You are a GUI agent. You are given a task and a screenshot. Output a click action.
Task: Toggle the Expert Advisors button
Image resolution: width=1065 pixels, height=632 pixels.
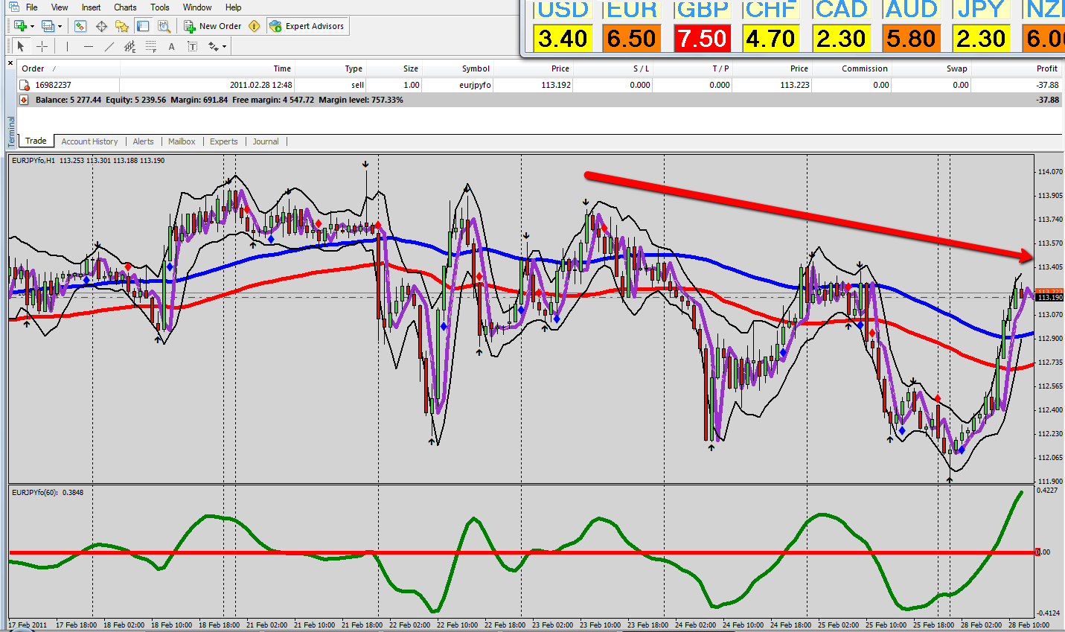click(307, 26)
